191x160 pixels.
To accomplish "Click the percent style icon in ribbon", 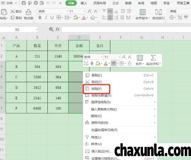I will 180,17.
